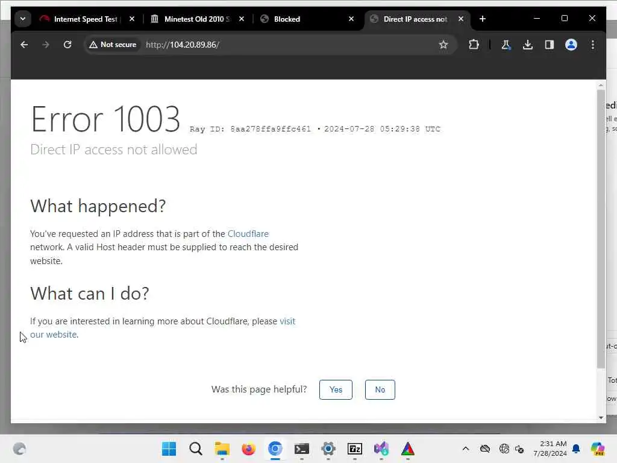Click the page vertical scrollbar thumb
The height and width of the screenshot is (463, 617).
coord(601,229)
